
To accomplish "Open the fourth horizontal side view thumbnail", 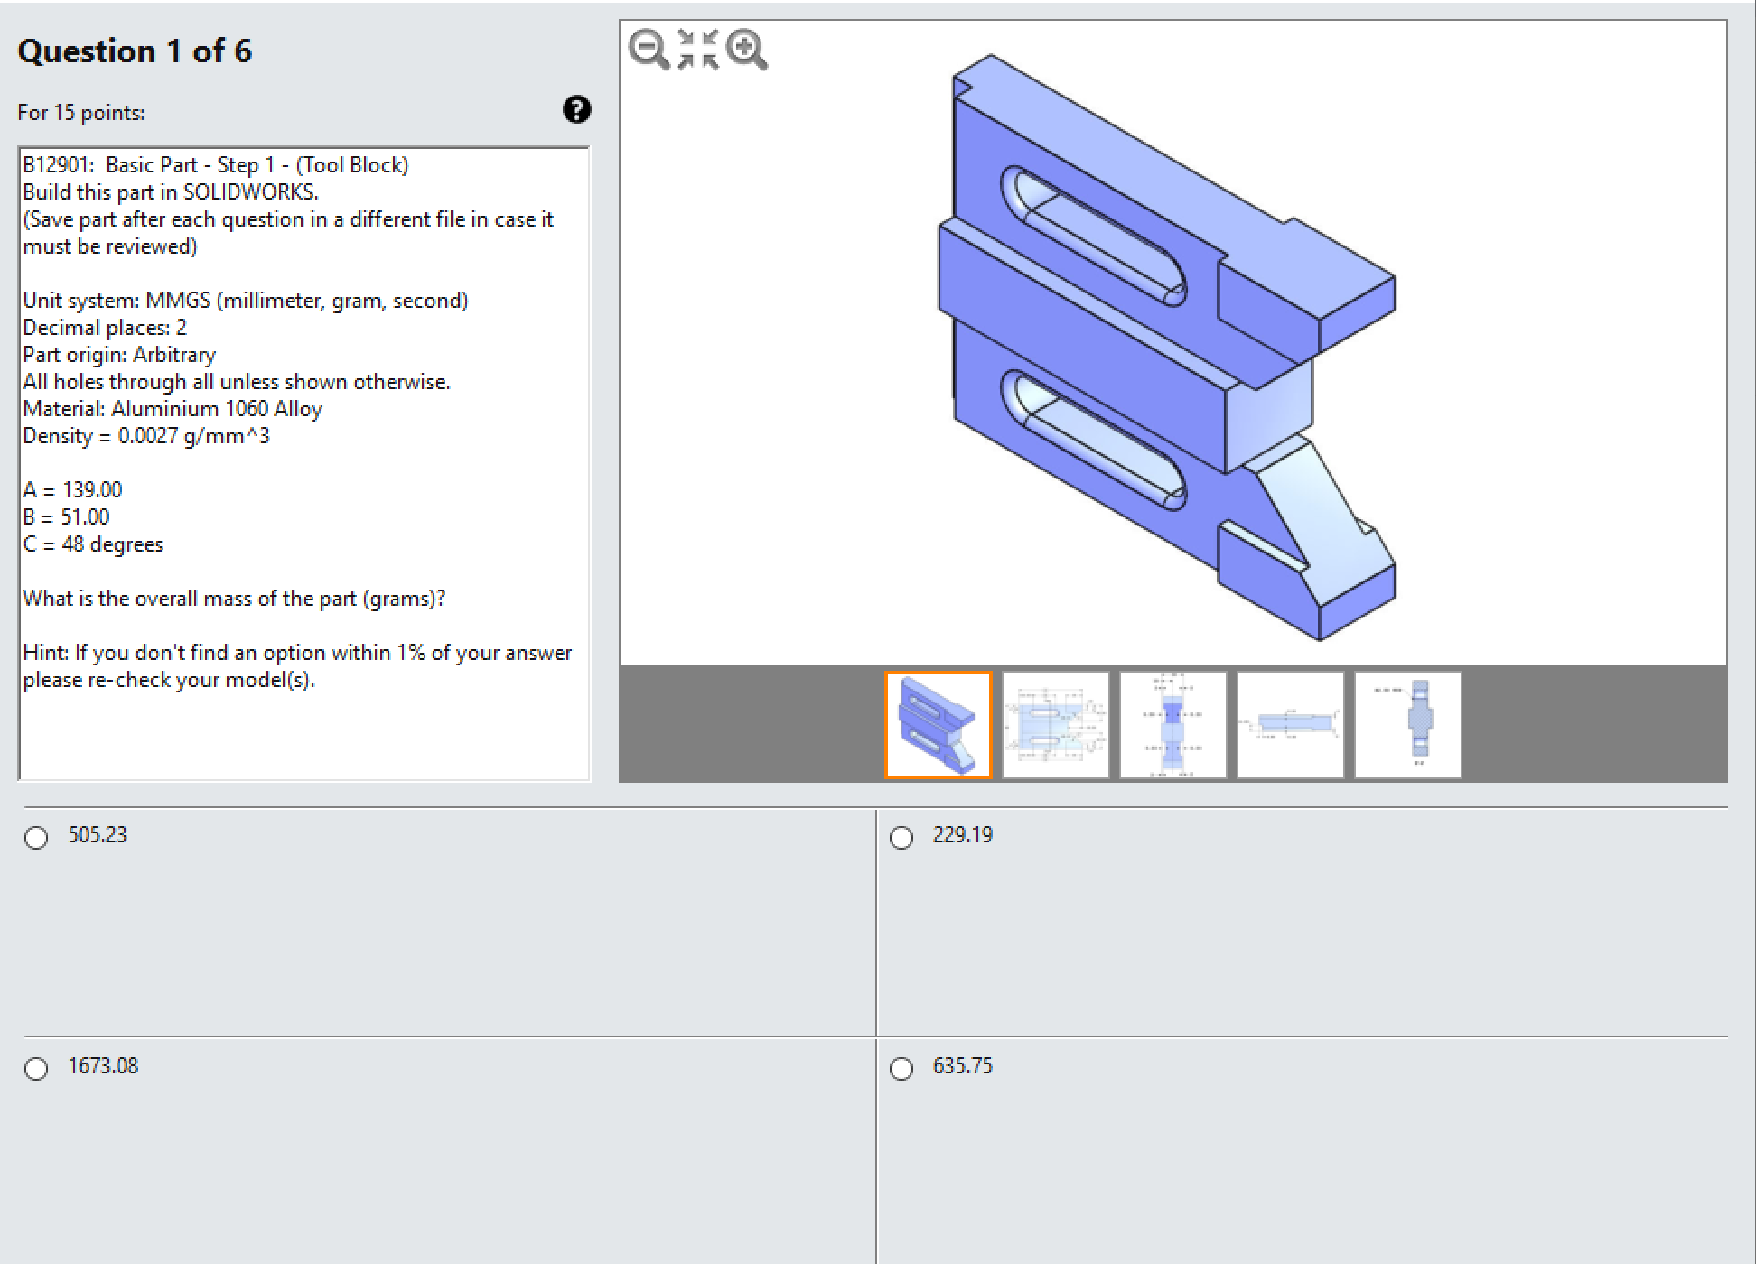I will pos(1290,725).
